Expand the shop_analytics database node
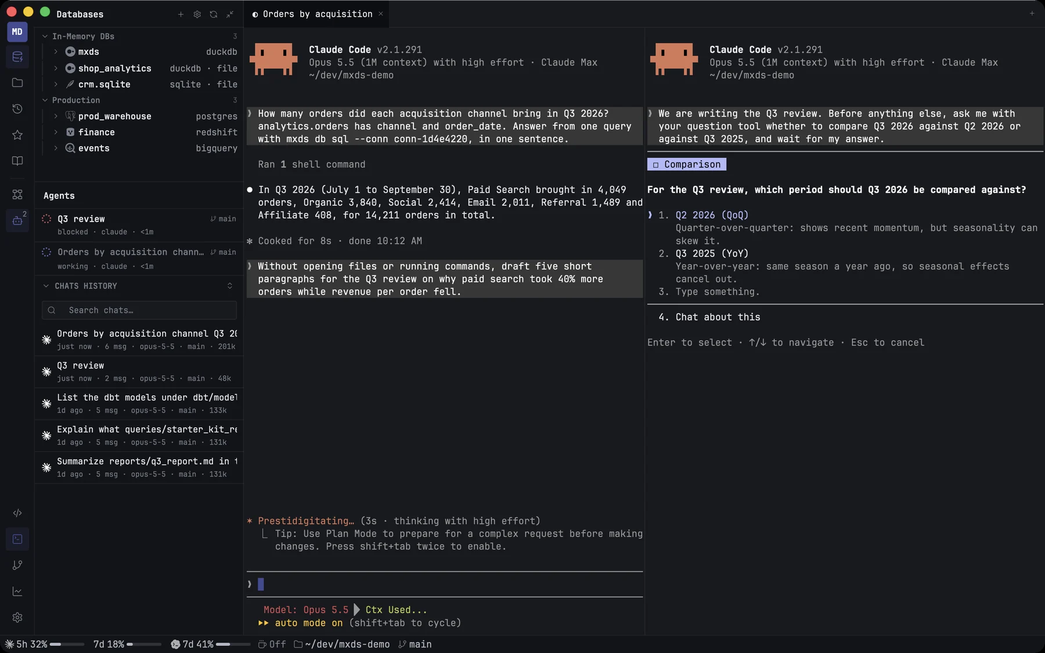 (x=56, y=68)
